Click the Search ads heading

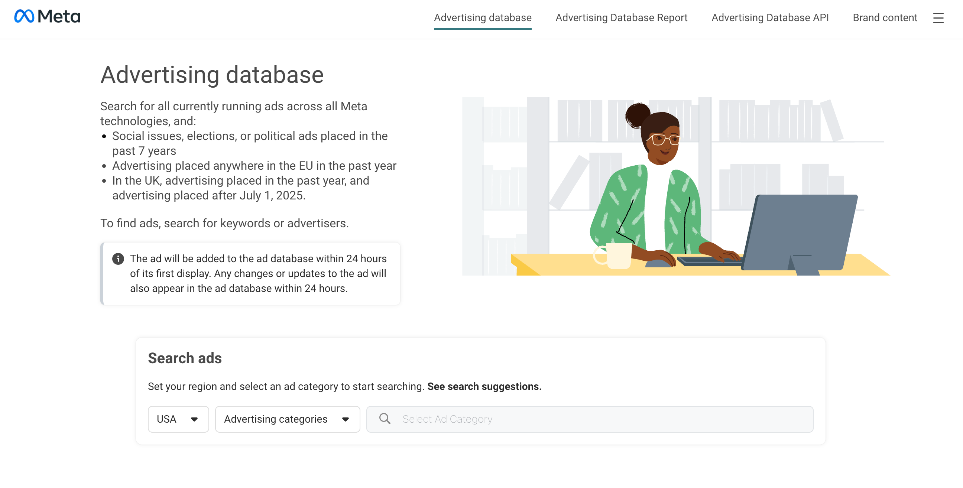coord(185,358)
